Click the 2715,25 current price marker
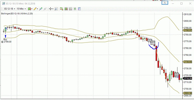 click(188, 78)
